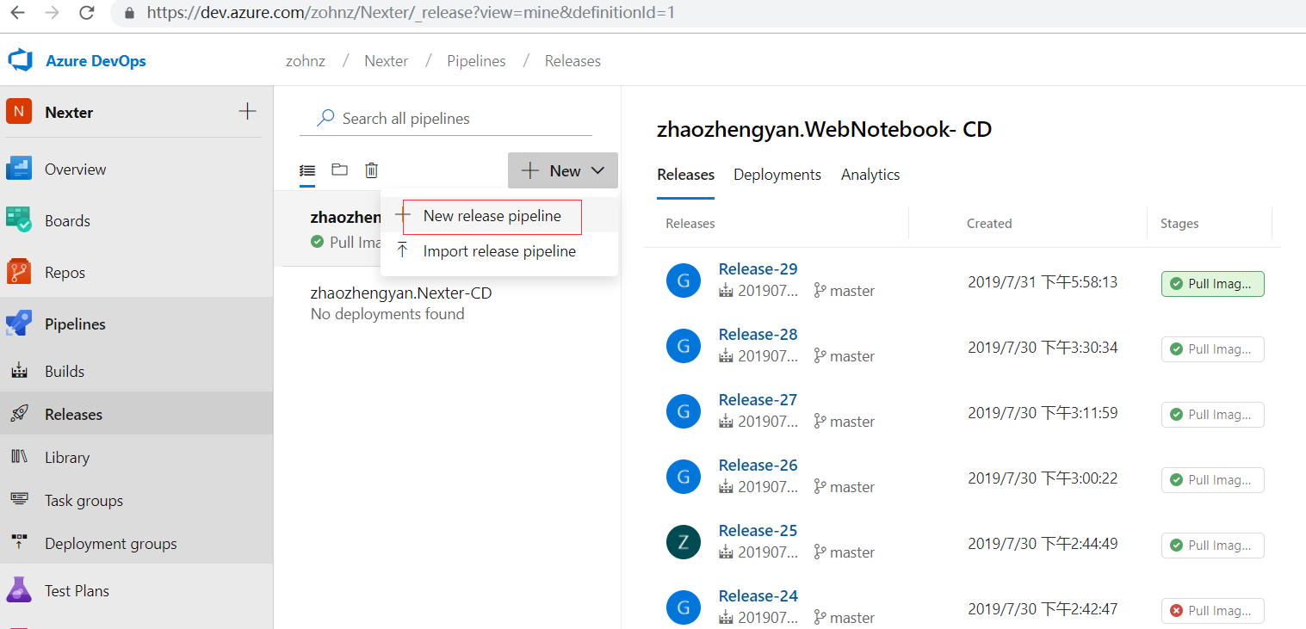Viewport: 1306px width, 629px height.
Task: Click the lock icon in address bar
Action: point(130,13)
